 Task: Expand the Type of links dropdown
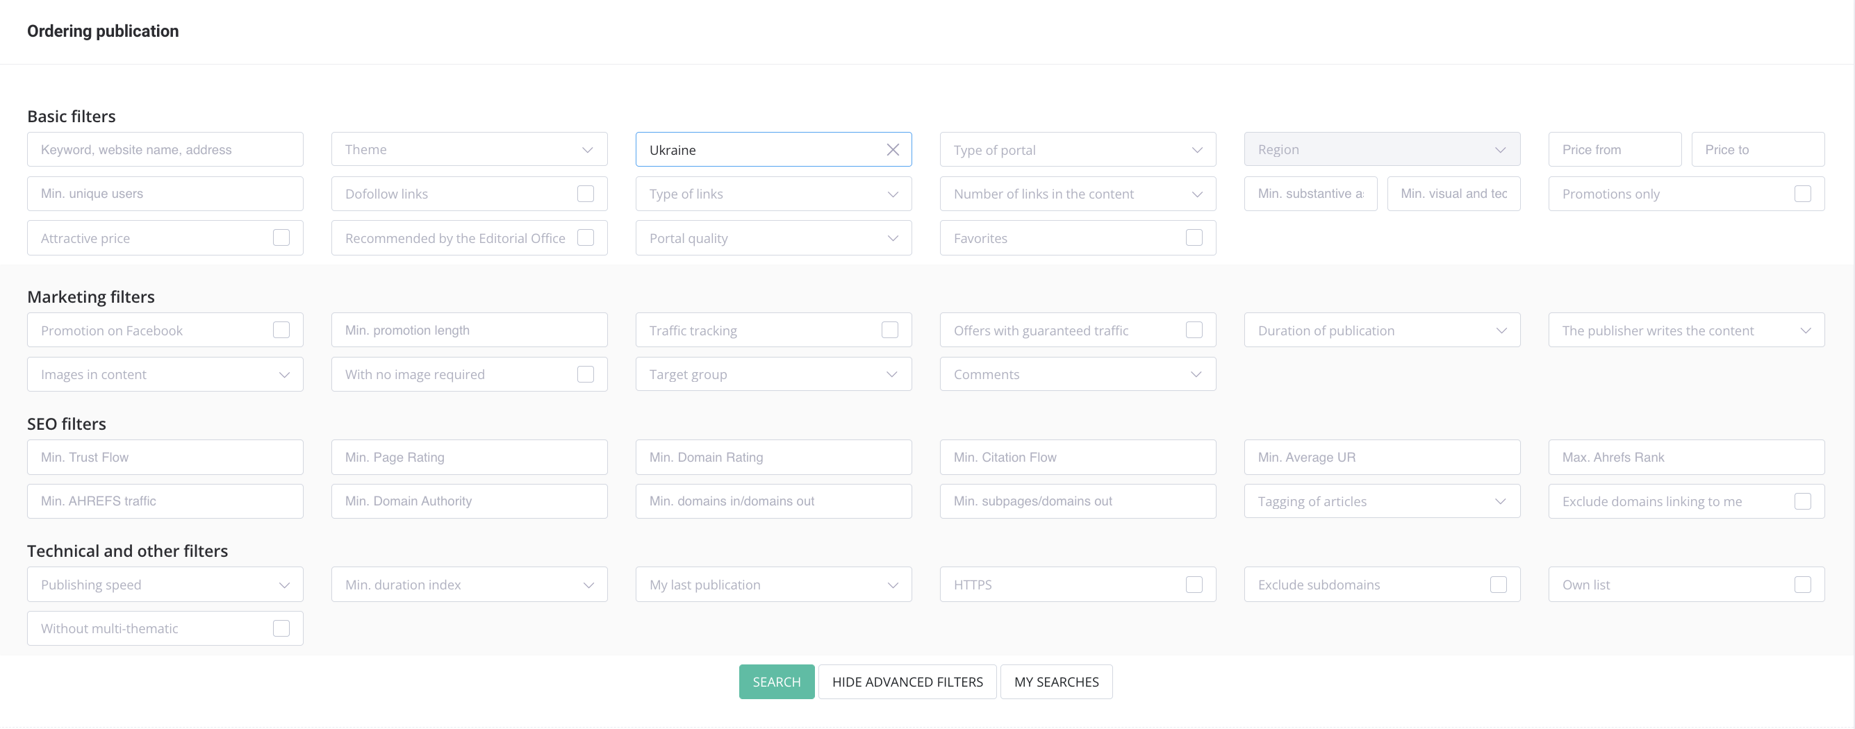pos(773,194)
